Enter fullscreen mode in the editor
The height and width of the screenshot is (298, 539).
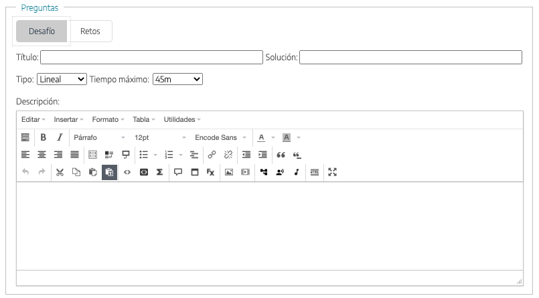[x=333, y=172]
